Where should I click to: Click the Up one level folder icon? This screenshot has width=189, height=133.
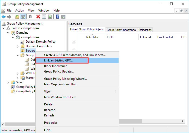pyautogui.click(x=17, y=17)
